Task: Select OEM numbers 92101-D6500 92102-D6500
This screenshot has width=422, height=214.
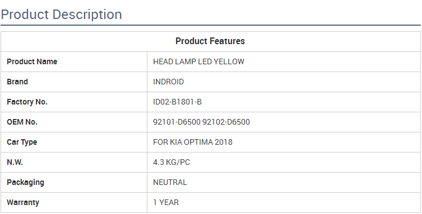Action: (x=201, y=122)
